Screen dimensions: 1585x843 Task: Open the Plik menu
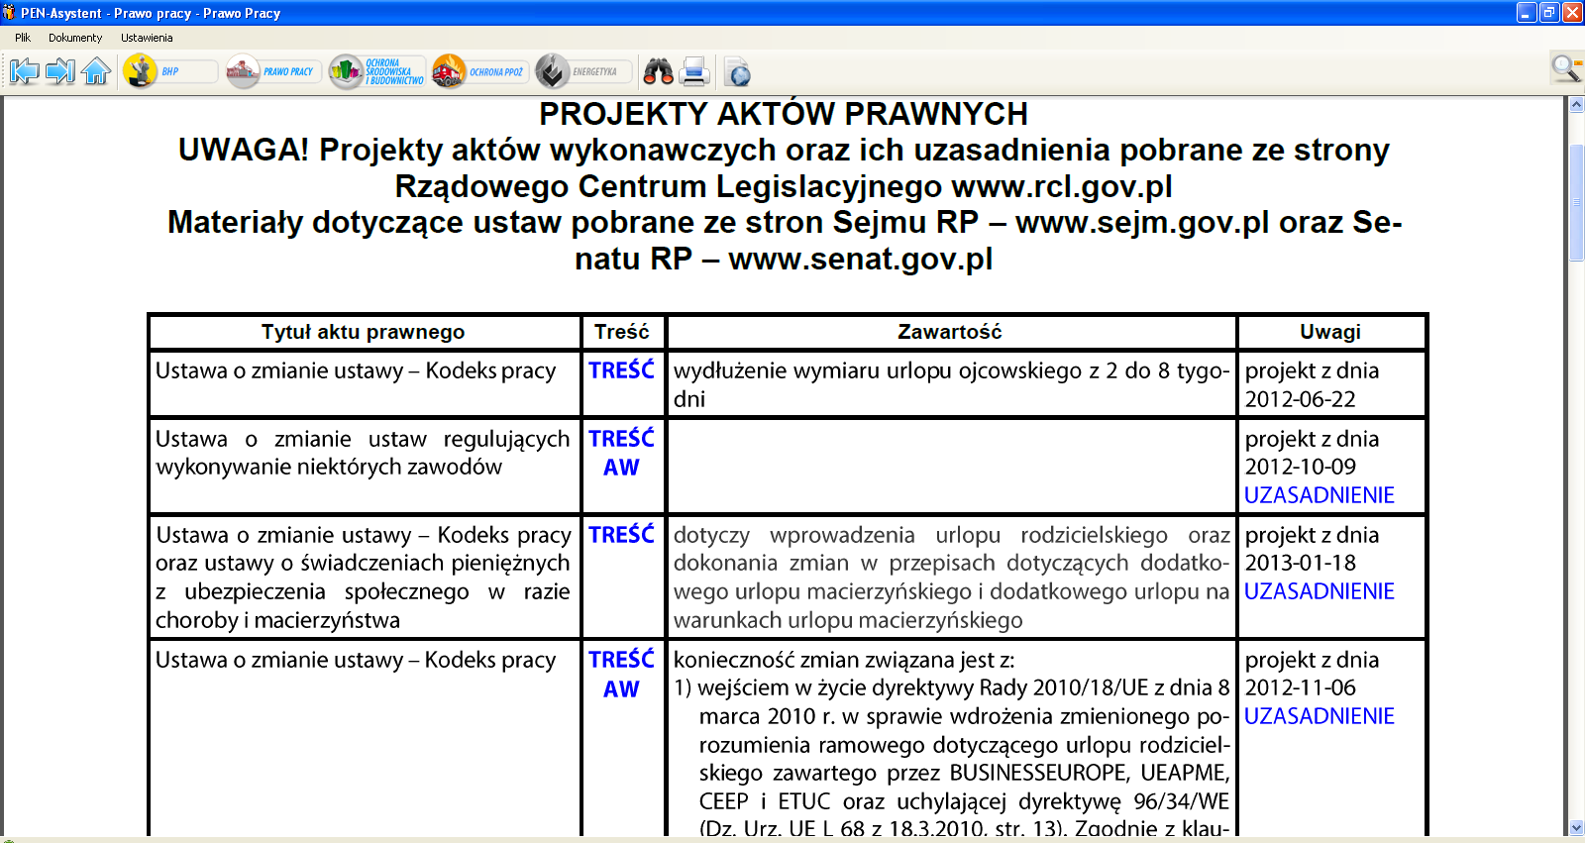[x=23, y=38]
